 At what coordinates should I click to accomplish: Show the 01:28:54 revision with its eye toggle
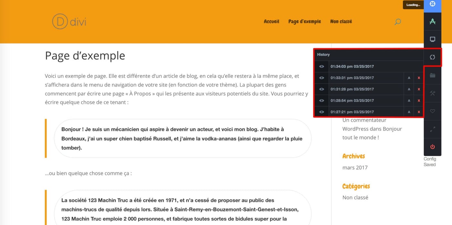[x=321, y=100]
